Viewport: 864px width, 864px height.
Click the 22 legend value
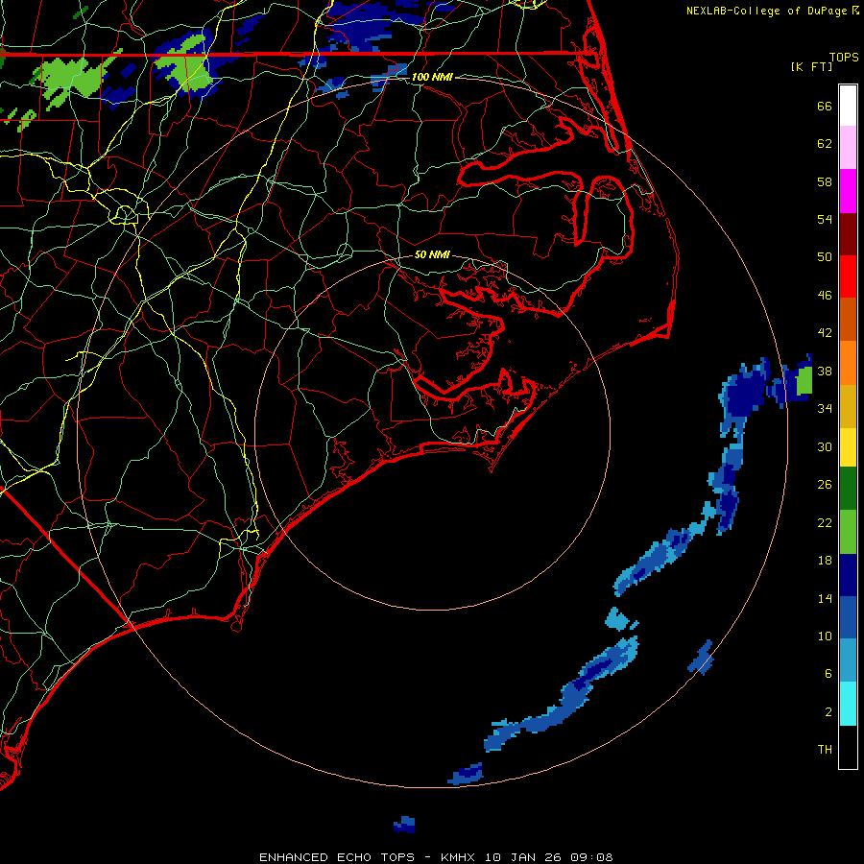[x=825, y=522]
